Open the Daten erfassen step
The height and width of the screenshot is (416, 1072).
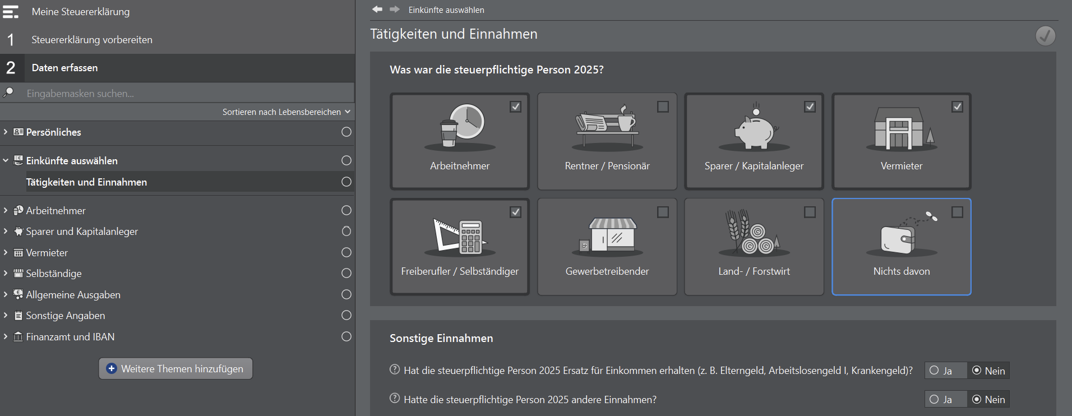click(64, 68)
